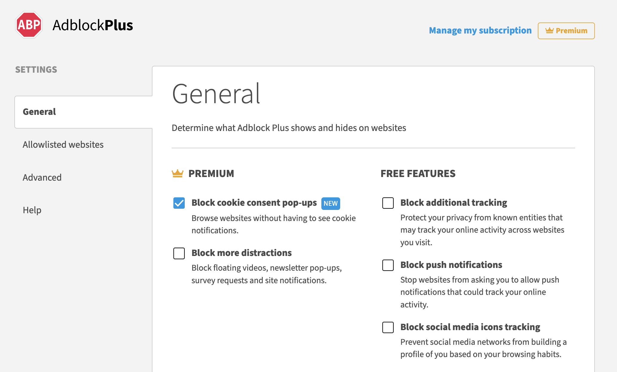Enable Block more distractions
The height and width of the screenshot is (372, 617).
(x=179, y=253)
